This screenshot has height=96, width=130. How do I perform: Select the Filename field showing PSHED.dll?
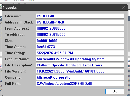pyautogui.click(x=80, y=16)
